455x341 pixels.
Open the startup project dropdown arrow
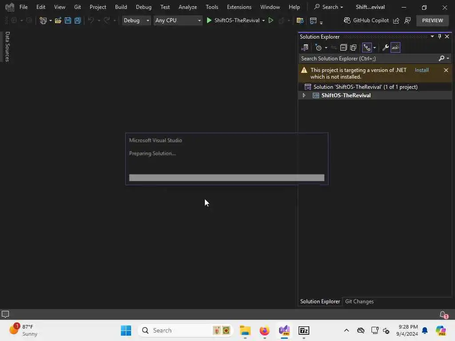click(x=263, y=20)
